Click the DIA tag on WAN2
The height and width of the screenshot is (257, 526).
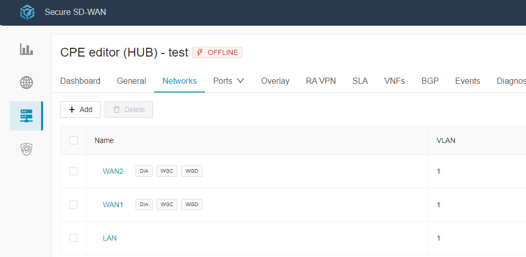(x=144, y=171)
